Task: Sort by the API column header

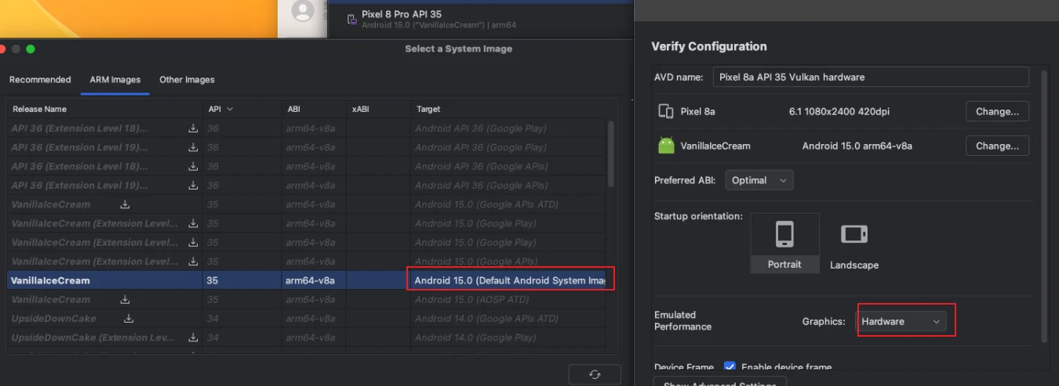Action: pos(220,109)
